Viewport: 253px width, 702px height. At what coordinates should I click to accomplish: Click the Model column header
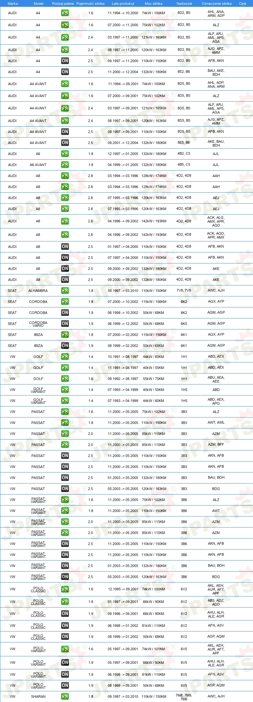pos(38,4)
